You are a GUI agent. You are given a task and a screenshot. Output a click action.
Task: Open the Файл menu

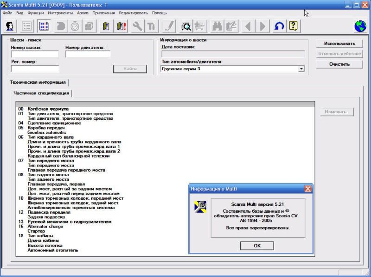coord(7,13)
